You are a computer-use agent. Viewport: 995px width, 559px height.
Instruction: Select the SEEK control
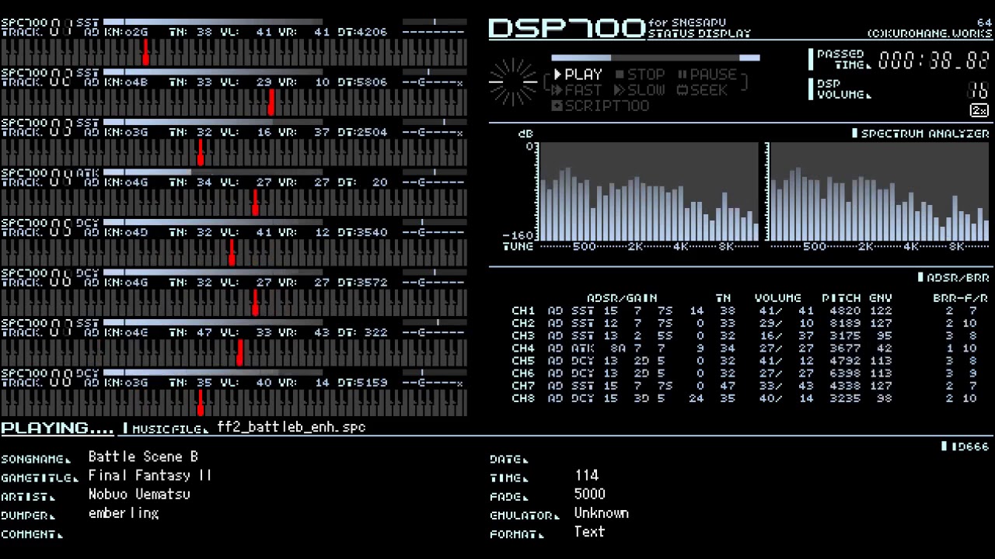[702, 90]
